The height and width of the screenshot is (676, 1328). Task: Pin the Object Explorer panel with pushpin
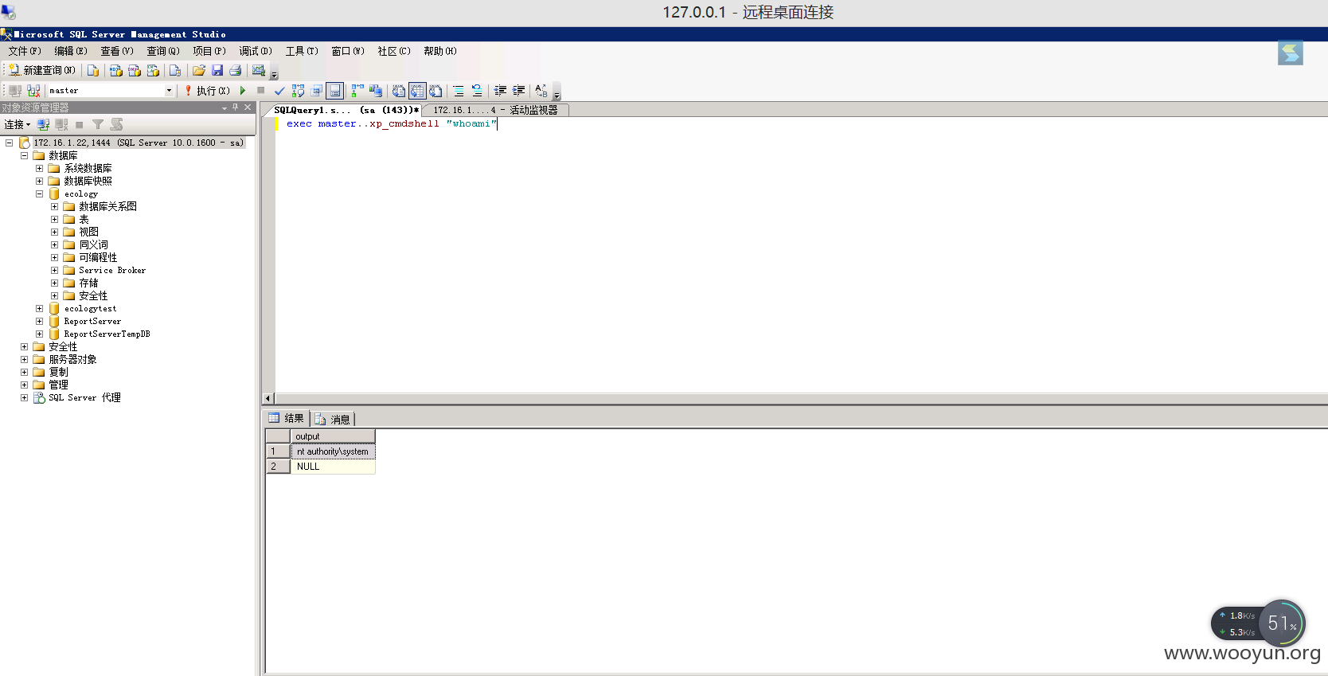[x=236, y=107]
